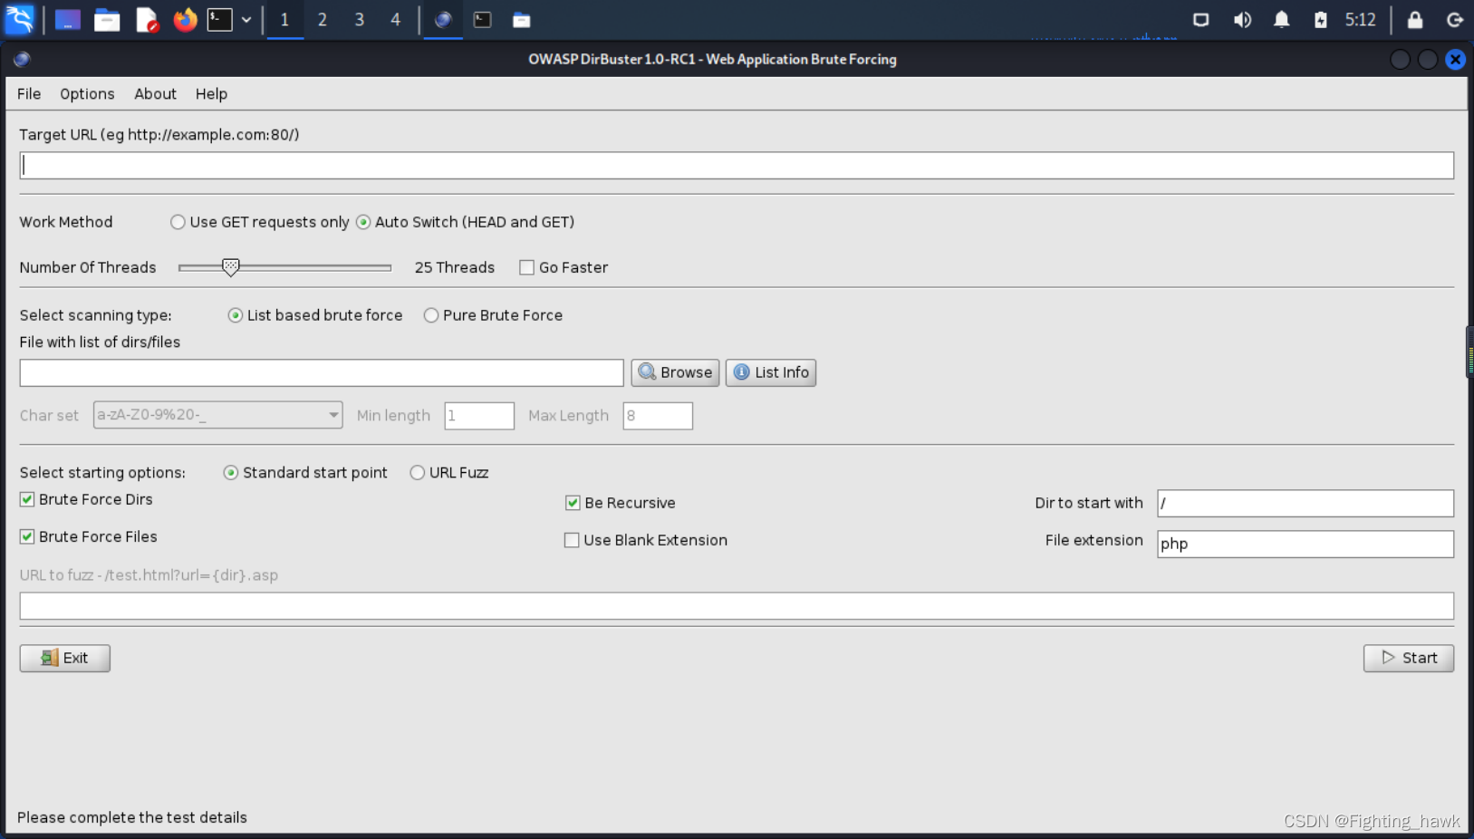Launch Firefox from the top panel
The width and height of the screenshot is (1474, 839).
185,20
